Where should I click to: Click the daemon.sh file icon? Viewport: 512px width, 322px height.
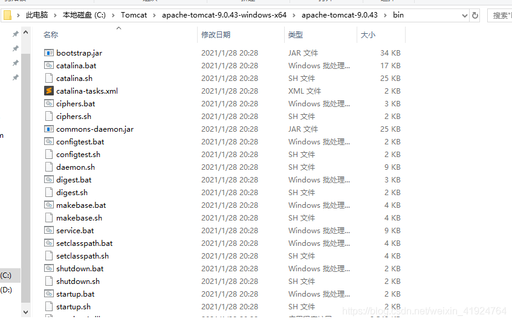pos(48,167)
